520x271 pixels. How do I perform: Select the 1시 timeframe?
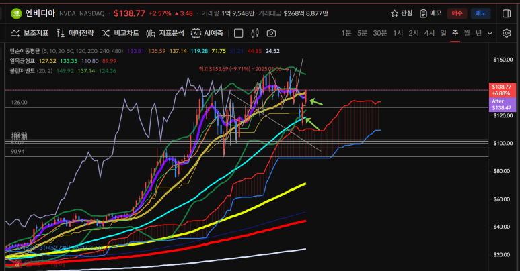click(x=398, y=33)
